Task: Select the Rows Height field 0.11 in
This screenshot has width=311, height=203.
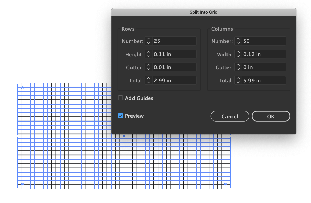Action: [174, 54]
